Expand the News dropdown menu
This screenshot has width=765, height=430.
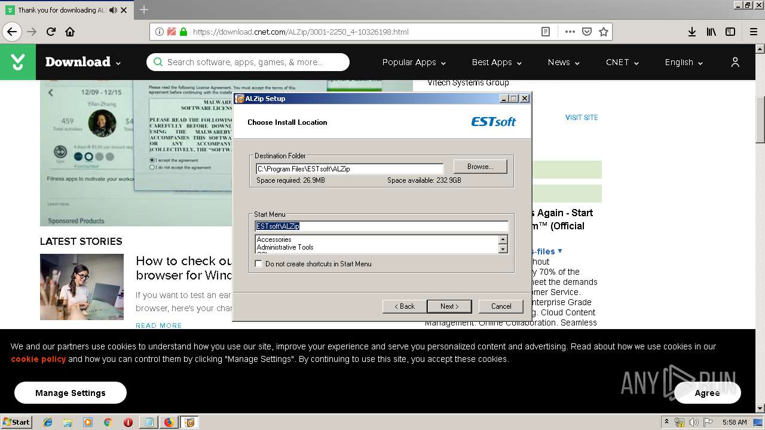click(564, 62)
